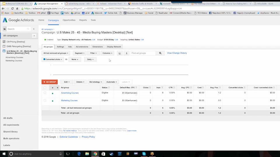Click the green status dot for Advertising Courses
This screenshot has height=157, width=280.
point(52,93)
